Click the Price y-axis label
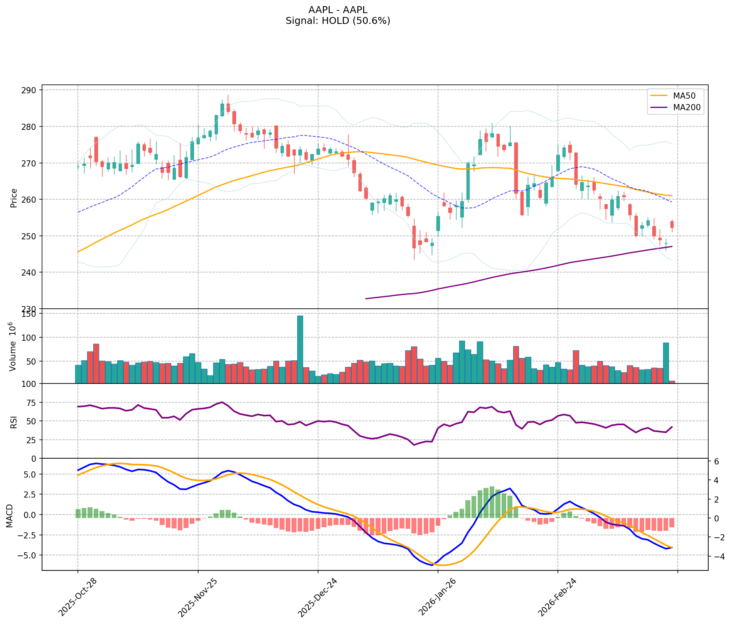 click(x=14, y=198)
